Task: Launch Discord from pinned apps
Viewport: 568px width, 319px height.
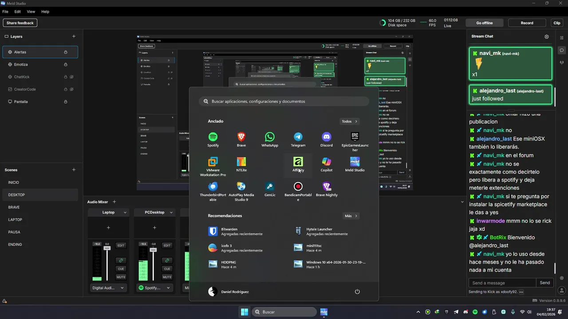Action: [x=327, y=140]
